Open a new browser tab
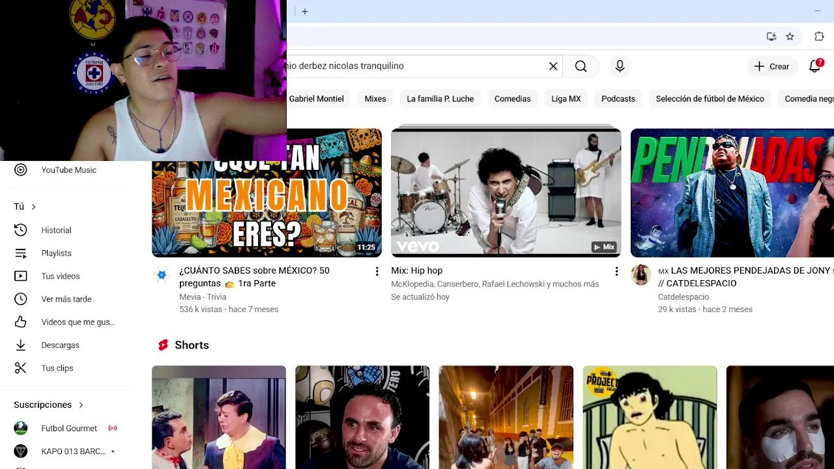834x469 pixels. 305,11
